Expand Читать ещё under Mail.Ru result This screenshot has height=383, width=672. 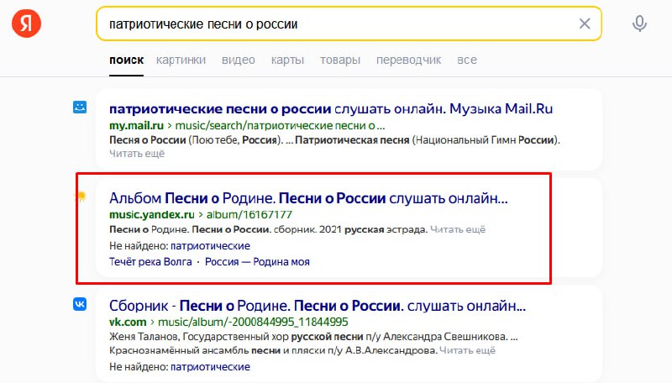point(137,154)
